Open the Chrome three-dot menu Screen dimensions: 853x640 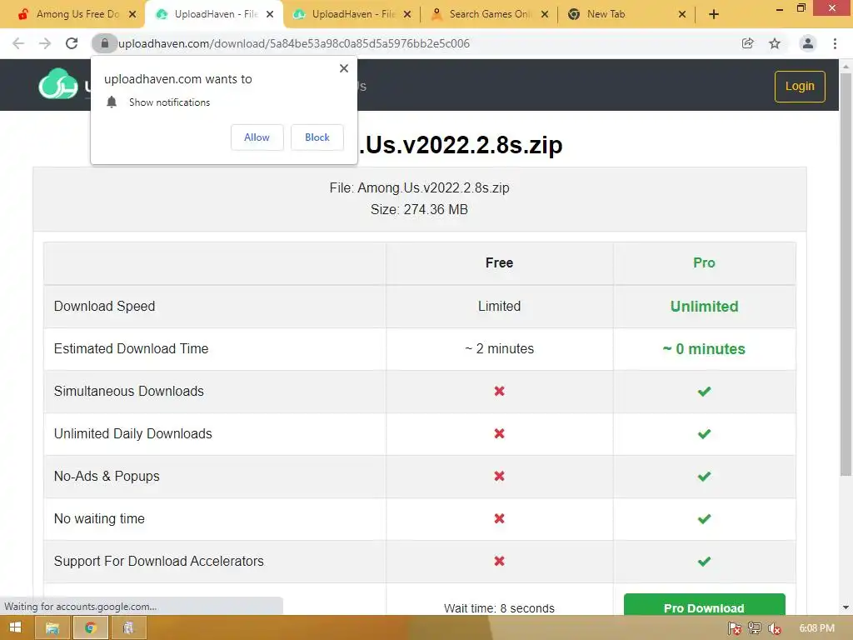(835, 43)
